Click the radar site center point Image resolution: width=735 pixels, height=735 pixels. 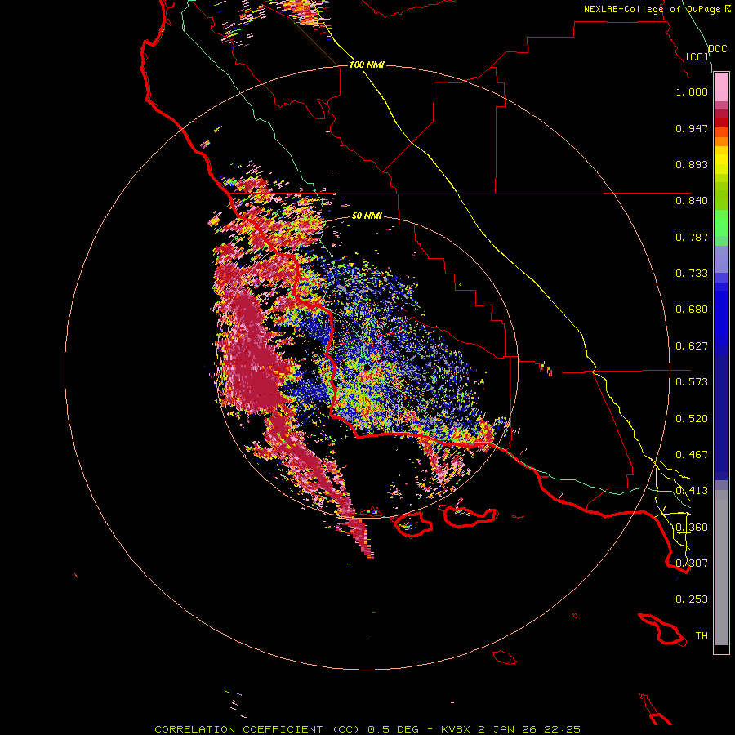click(365, 368)
